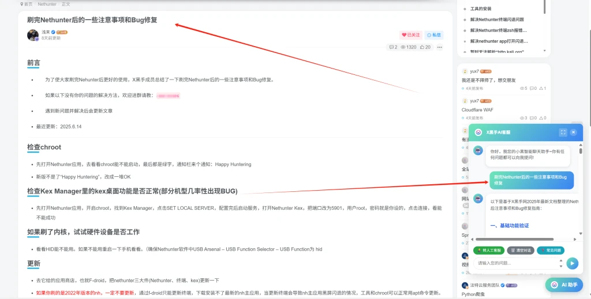Click the bot avatar beside the reply message
The width and height of the screenshot is (591, 299).
point(478,199)
